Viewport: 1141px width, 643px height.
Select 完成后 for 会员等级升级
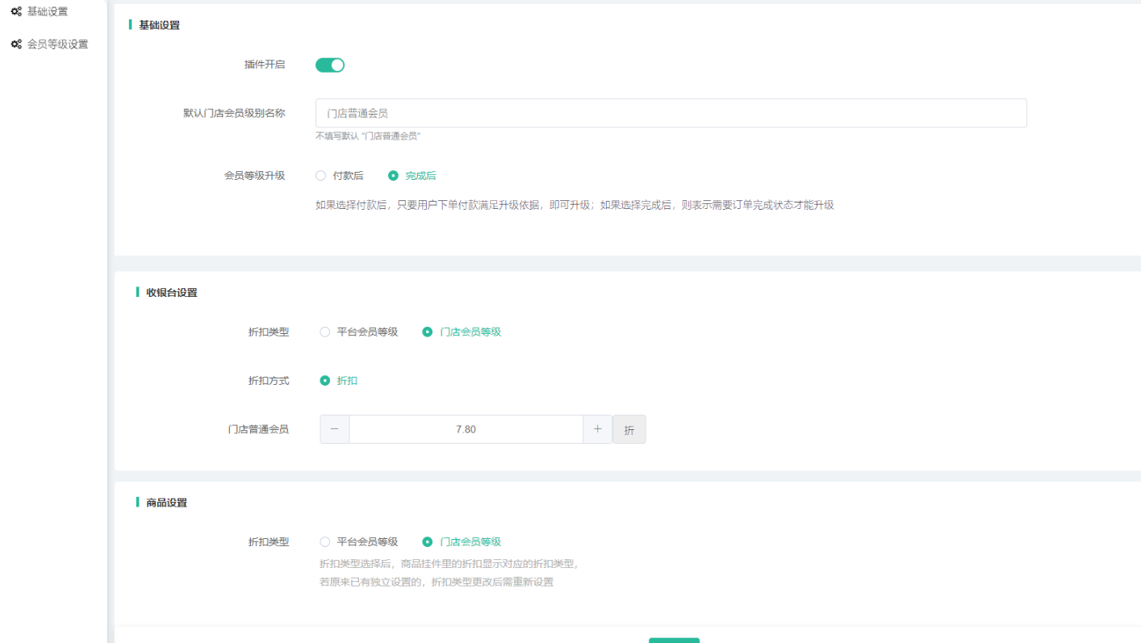(394, 176)
